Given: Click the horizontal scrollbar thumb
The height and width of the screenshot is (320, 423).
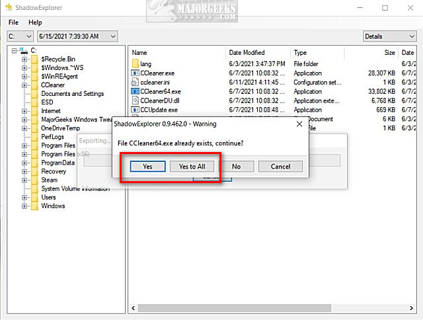Looking at the screenshot, I should [235, 308].
